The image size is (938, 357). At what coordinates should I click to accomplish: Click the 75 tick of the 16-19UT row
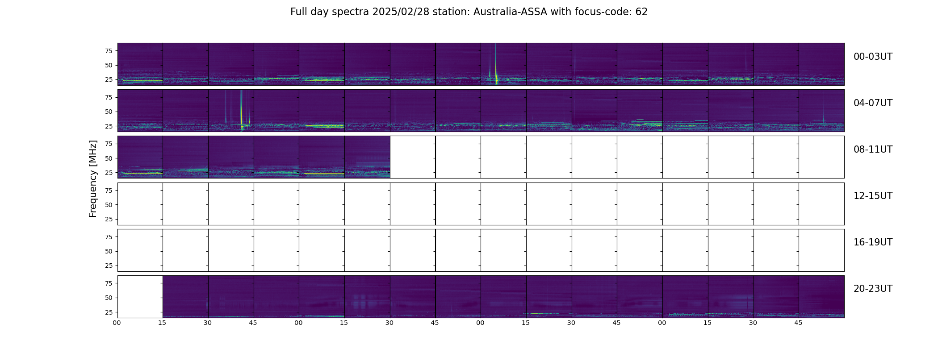(x=109, y=237)
